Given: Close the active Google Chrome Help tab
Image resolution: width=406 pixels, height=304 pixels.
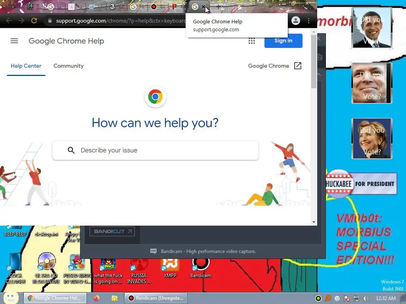Looking at the screenshot, I should tap(203, 7).
